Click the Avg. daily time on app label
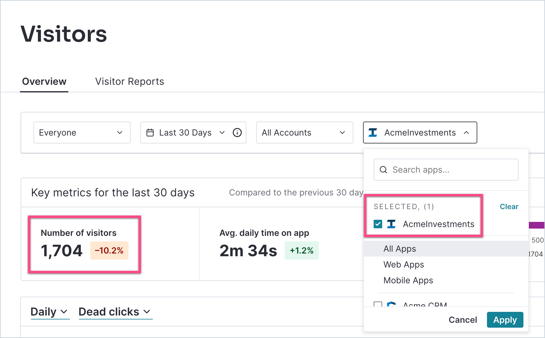The height and width of the screenshot is (338, 545). 264,233
